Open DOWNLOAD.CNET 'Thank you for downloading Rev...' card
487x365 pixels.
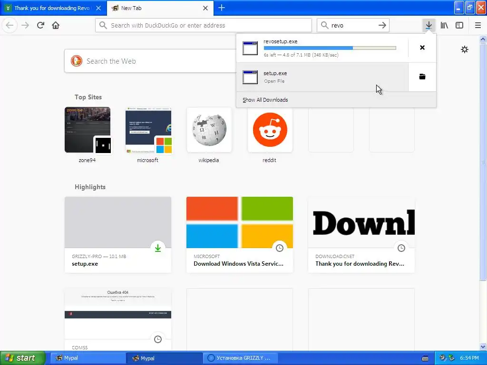tap(361, 235)
